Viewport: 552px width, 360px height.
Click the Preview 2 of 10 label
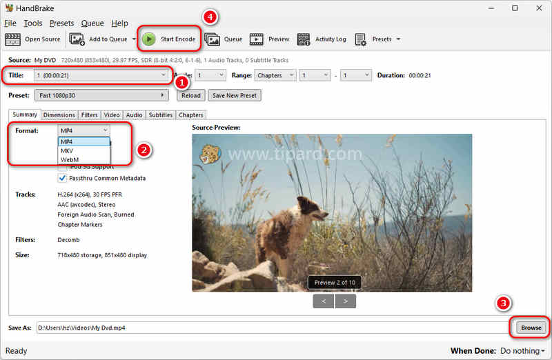pos(335,283)
